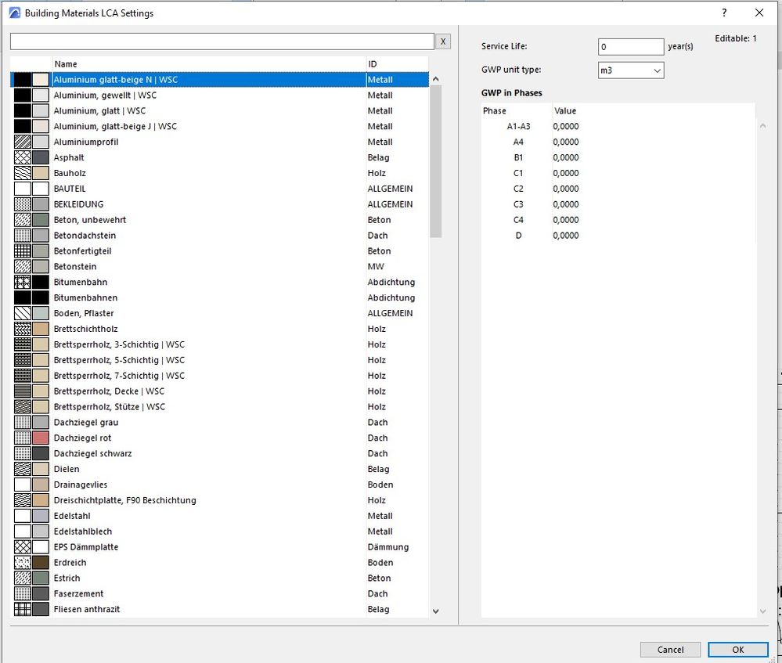The width and height of the screenshot is (782, 663).
Task: Click the Beton, unbewehrt hatch icon
Action: [x=23, y=220]
